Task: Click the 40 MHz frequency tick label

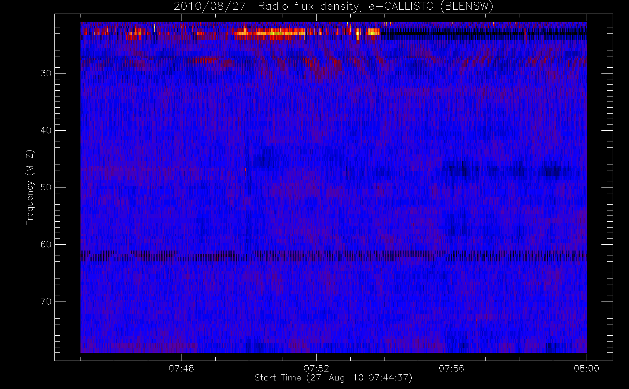Action: point(46,130)
